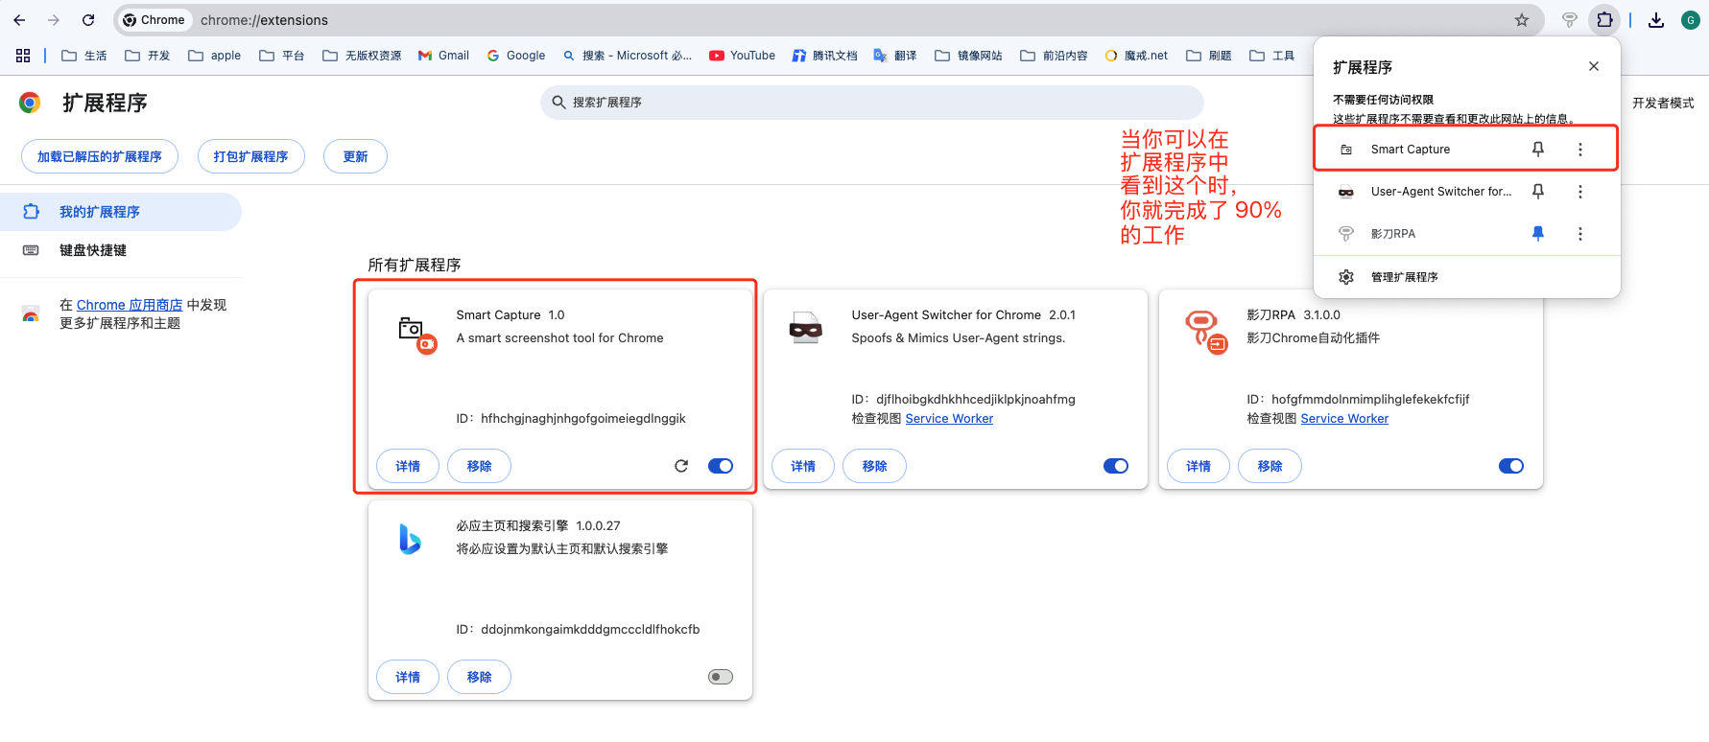Go forward with the forward arrow

coord(54,20)
